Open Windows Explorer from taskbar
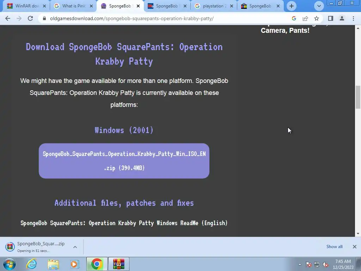Viewport: 361px width, 271px height. point(53,264)
